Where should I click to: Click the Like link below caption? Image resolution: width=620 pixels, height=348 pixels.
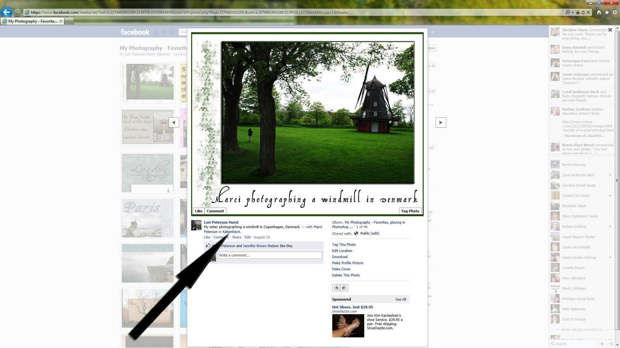[x=207, y=237]
